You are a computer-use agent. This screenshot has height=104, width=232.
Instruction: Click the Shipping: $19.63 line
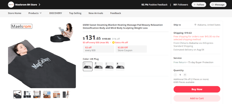182,33
